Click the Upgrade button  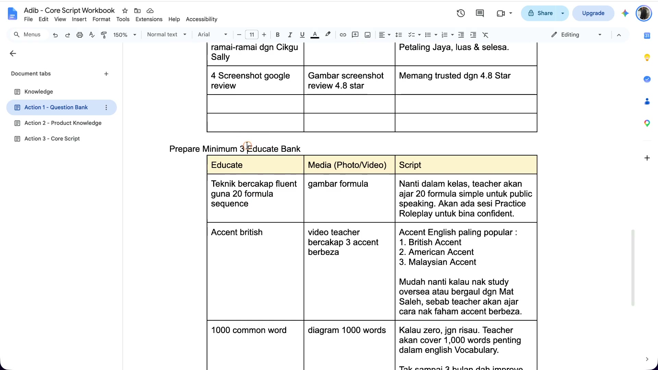[x=593, y=13]
